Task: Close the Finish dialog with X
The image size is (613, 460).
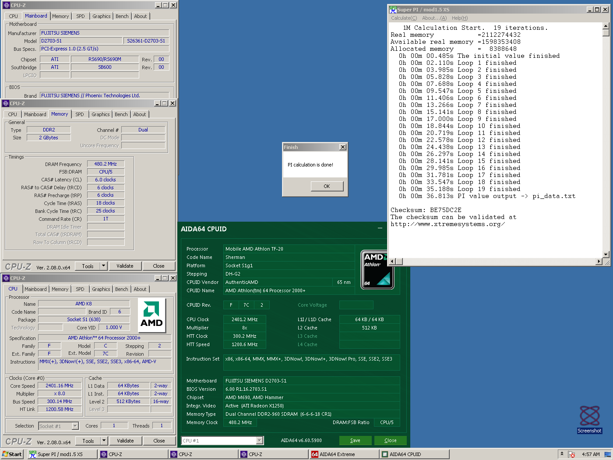Action: (343, 147)
